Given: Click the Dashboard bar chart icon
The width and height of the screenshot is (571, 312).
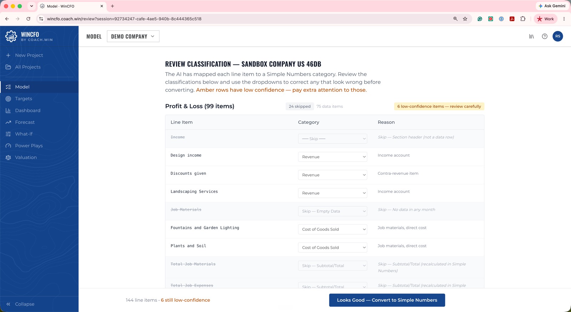Looking at the screenshot, I should 8,111.
